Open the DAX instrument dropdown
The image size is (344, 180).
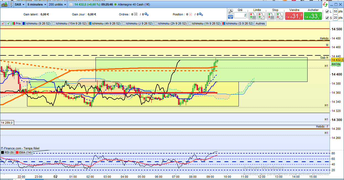(20, 4)
